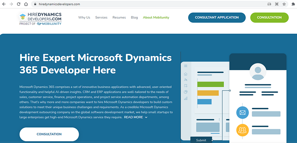The width and height of the screenshot is (297, 143).
Task: Click the pie chart icon in illustration
Action: click(186, 92)
